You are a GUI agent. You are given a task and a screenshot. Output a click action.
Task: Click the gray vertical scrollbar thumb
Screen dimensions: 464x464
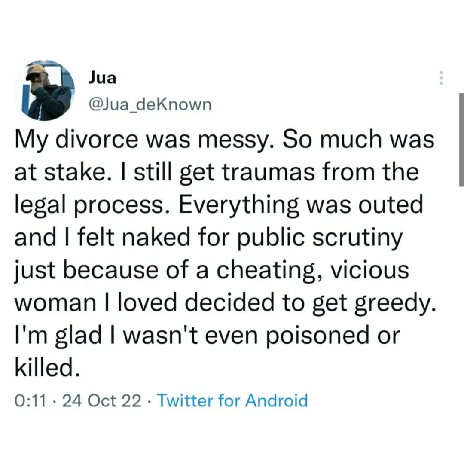click(461, 140)
